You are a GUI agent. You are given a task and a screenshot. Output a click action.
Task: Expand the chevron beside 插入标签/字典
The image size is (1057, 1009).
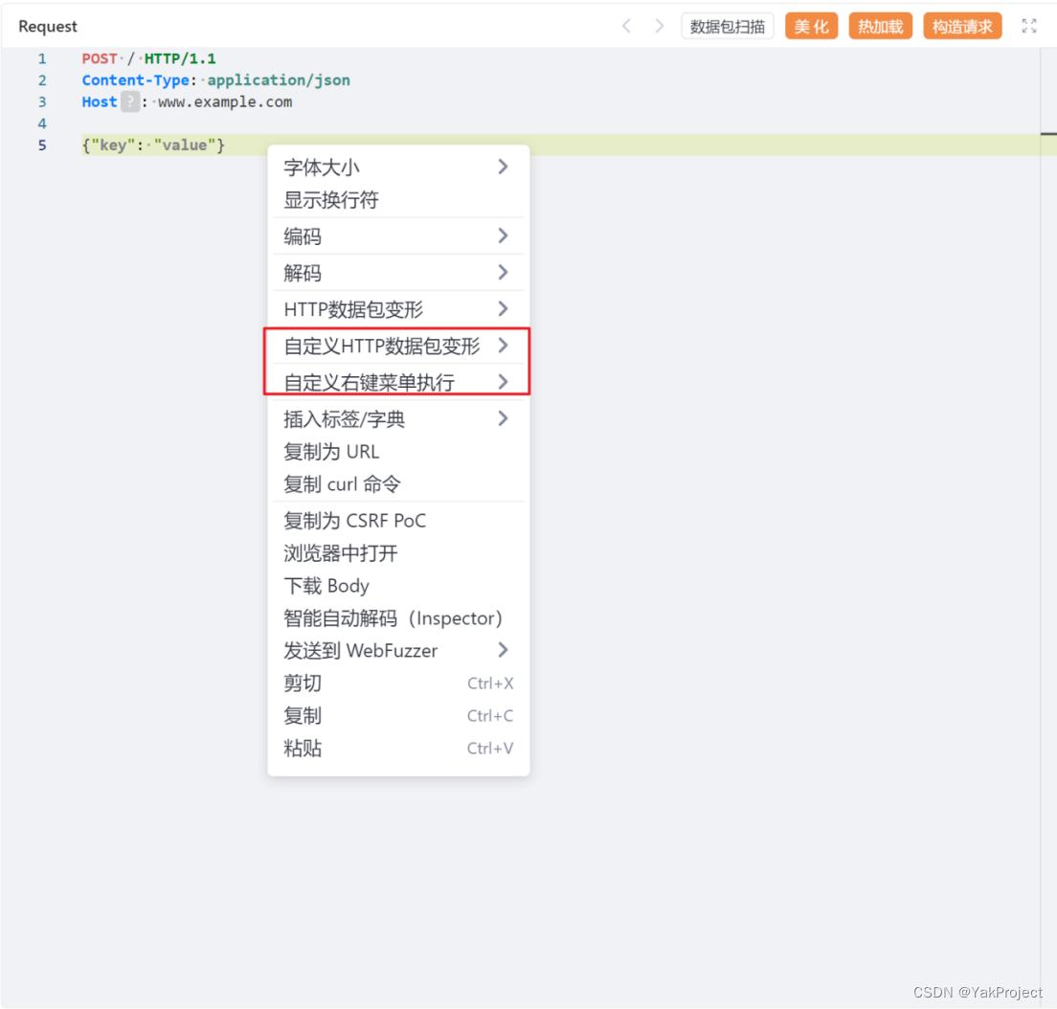(503, 418)
